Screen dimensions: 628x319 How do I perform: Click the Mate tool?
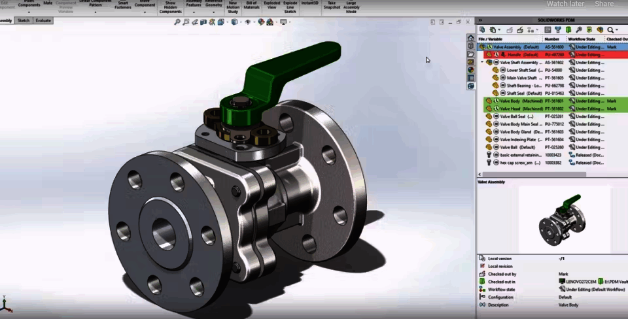tap(48, 4)
